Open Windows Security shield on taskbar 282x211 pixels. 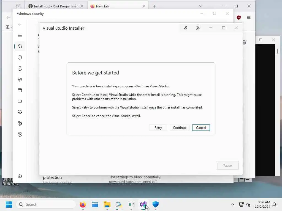click(155, 204)
